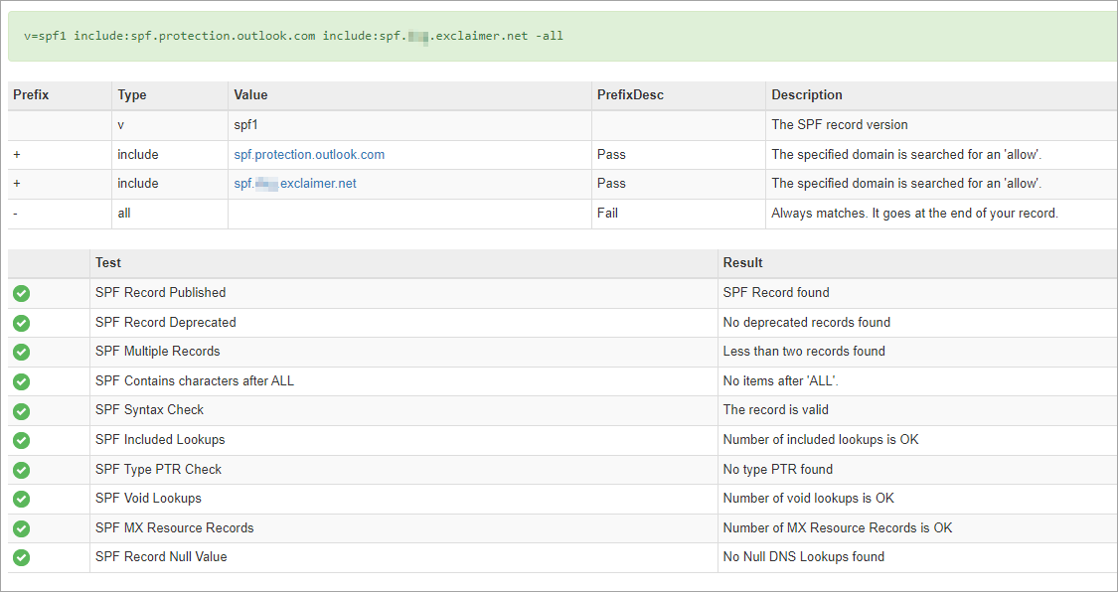Click 'SPF Record Deprecated' test name

165,323
